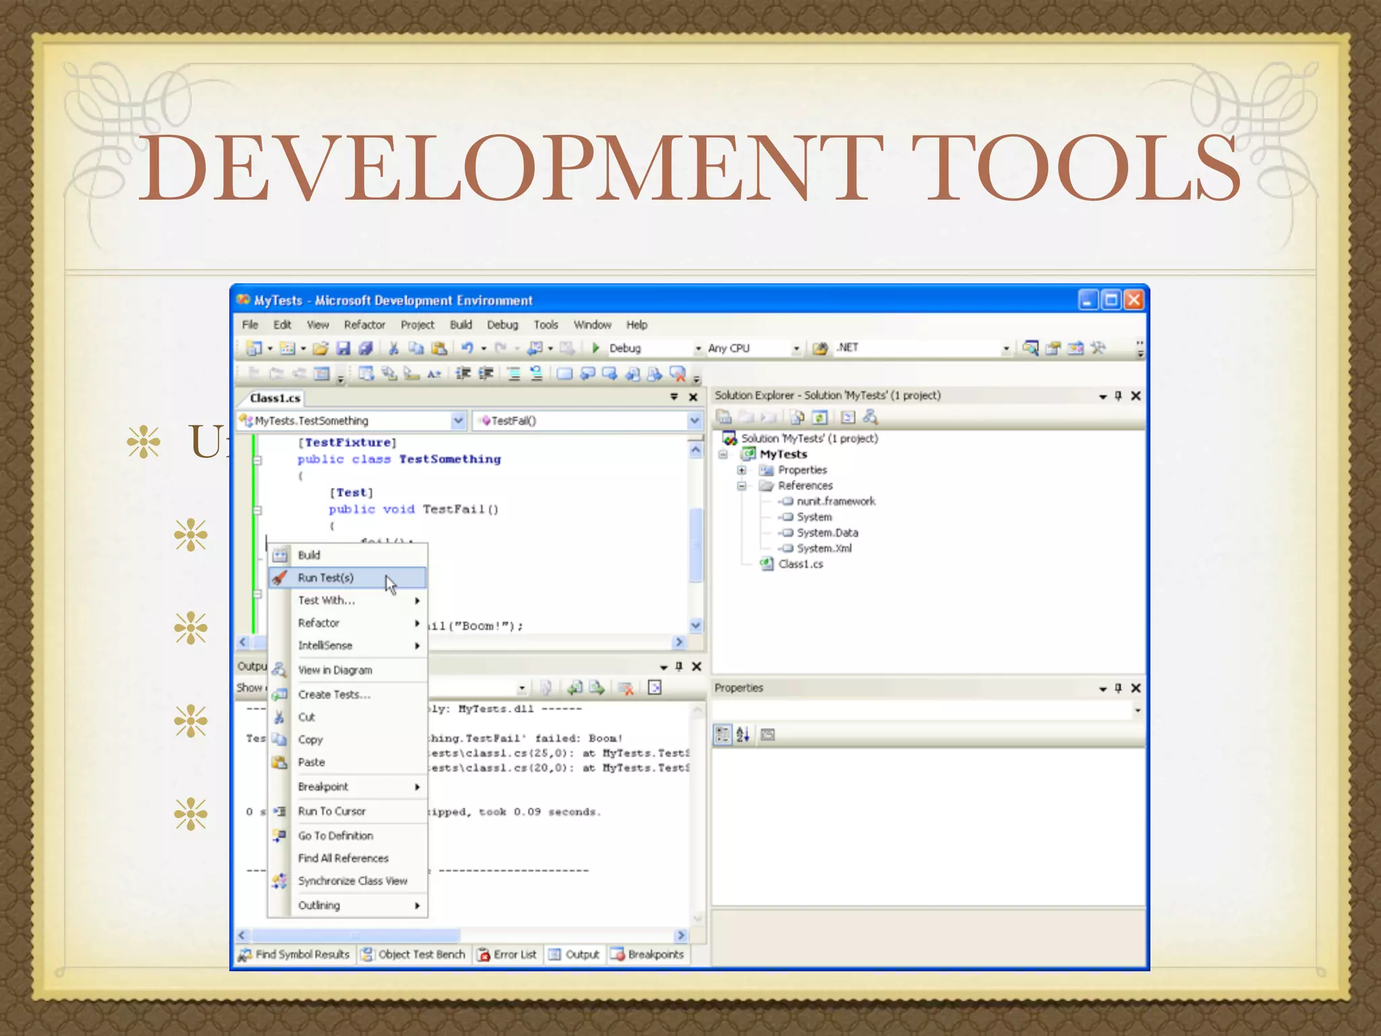Click Categorized view icon in Properties
The height and width of the screenshot is (1036, 1381).
(x=722, y=735)
